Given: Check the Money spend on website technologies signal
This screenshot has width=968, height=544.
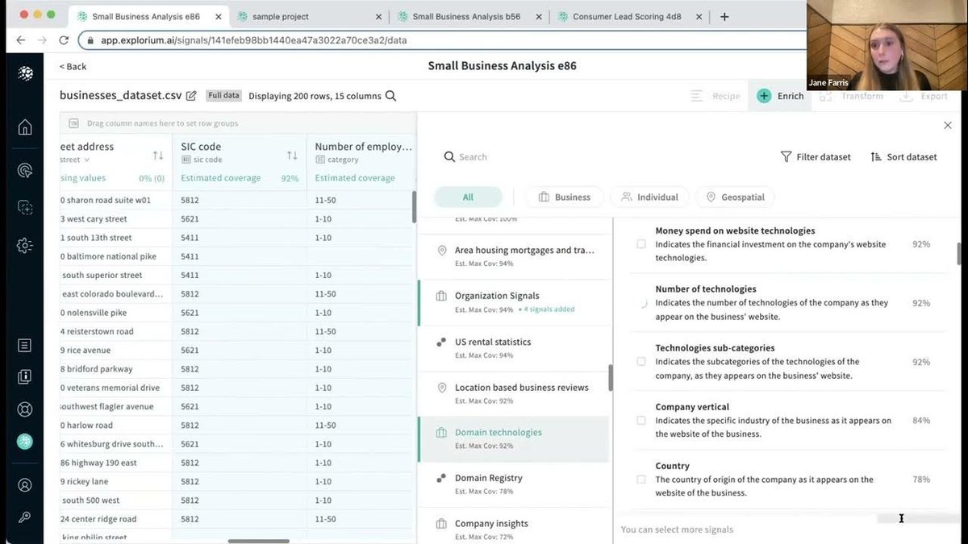Looking at the screenshot, I should coord(641,243).
